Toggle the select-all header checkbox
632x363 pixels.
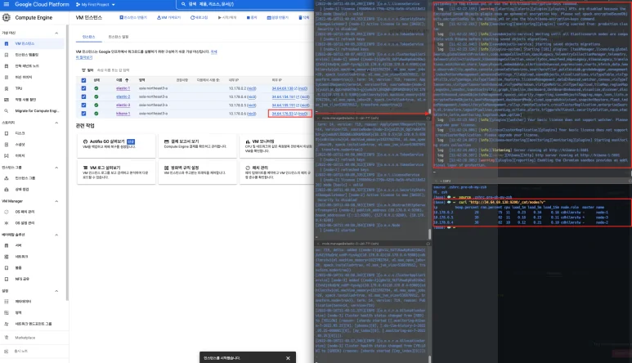(83, 80)
